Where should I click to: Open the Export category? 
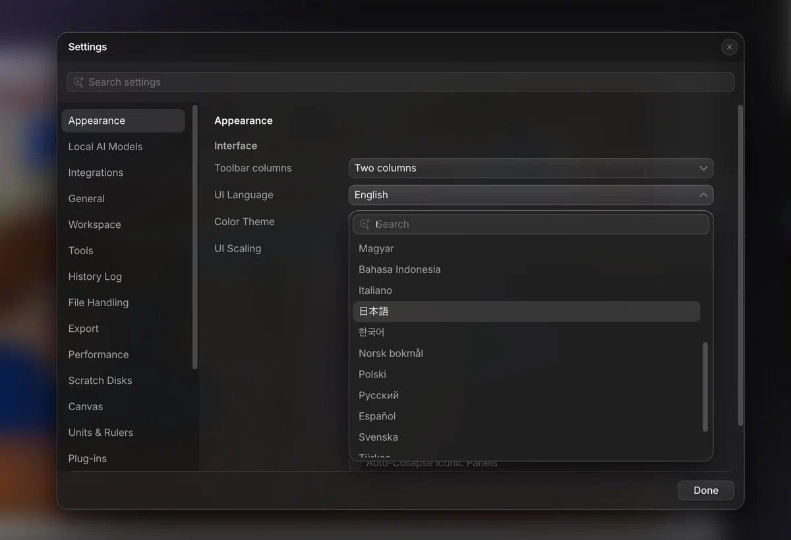point(123,329)
